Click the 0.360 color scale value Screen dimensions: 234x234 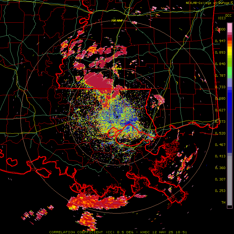coord(220,168)
